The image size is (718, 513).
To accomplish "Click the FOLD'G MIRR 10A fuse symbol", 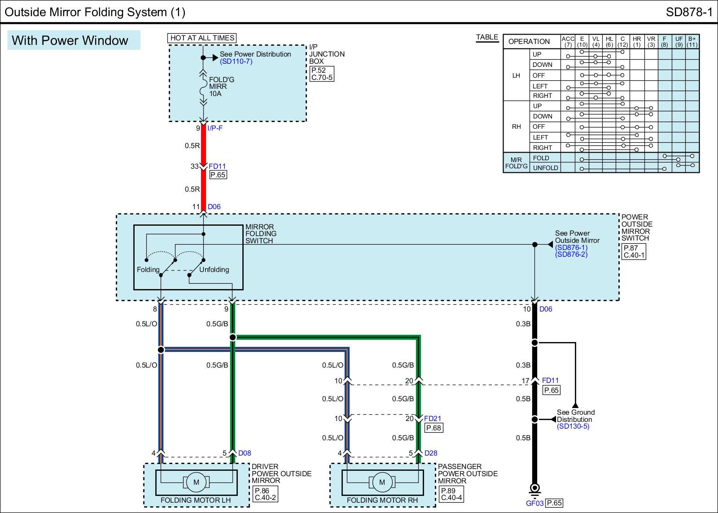I will (x=203, y=87).
